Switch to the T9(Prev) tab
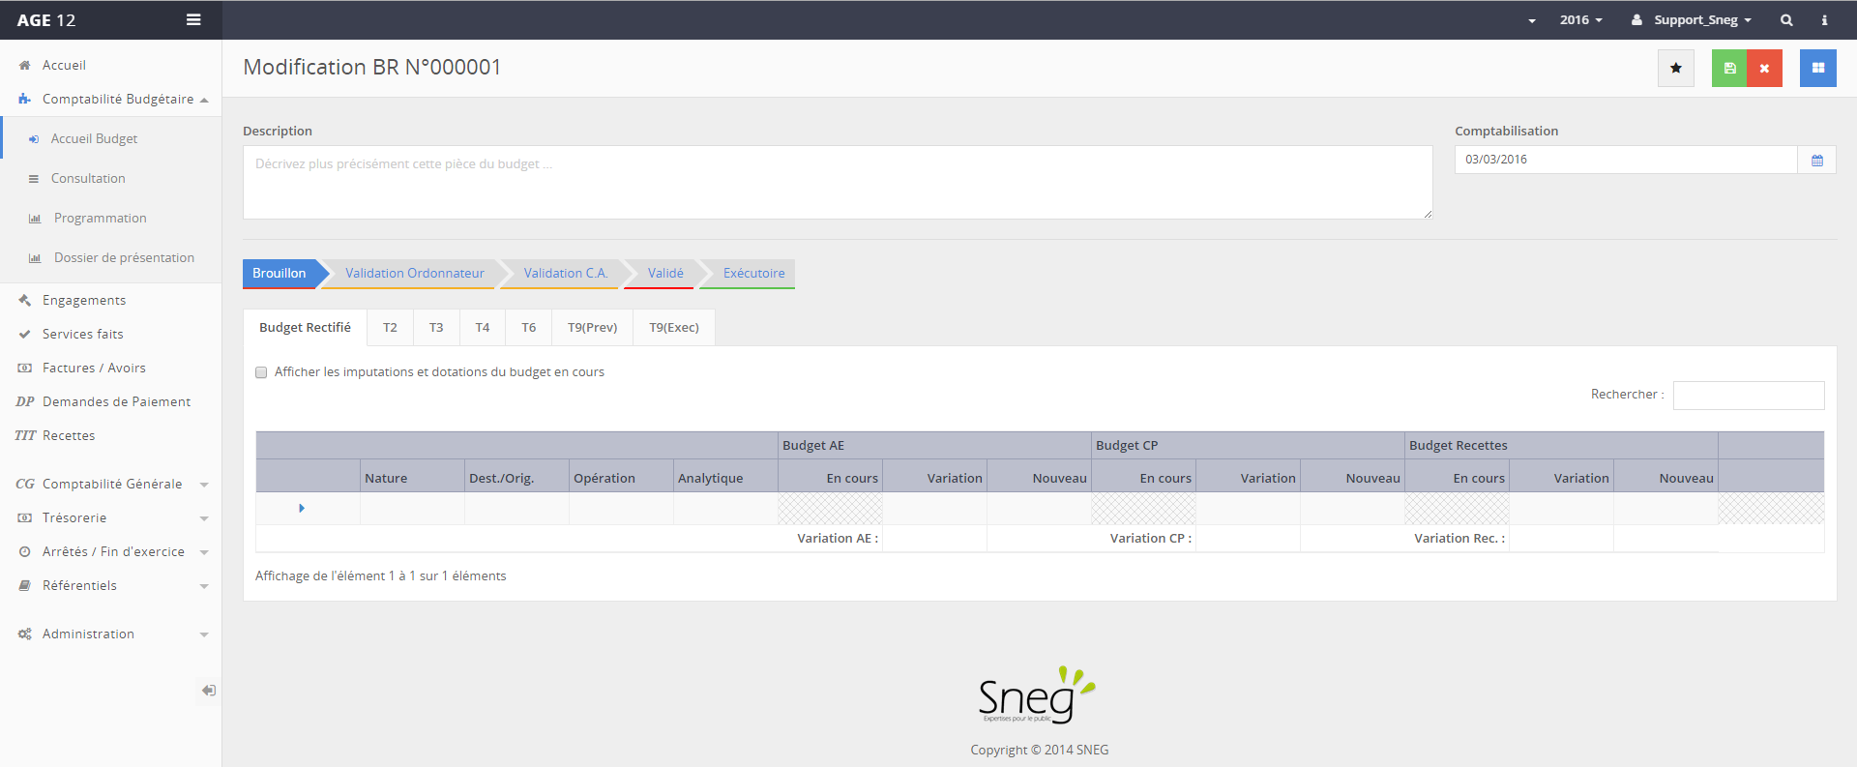Viewport: 1857px width, 767px height. [592, 328]
